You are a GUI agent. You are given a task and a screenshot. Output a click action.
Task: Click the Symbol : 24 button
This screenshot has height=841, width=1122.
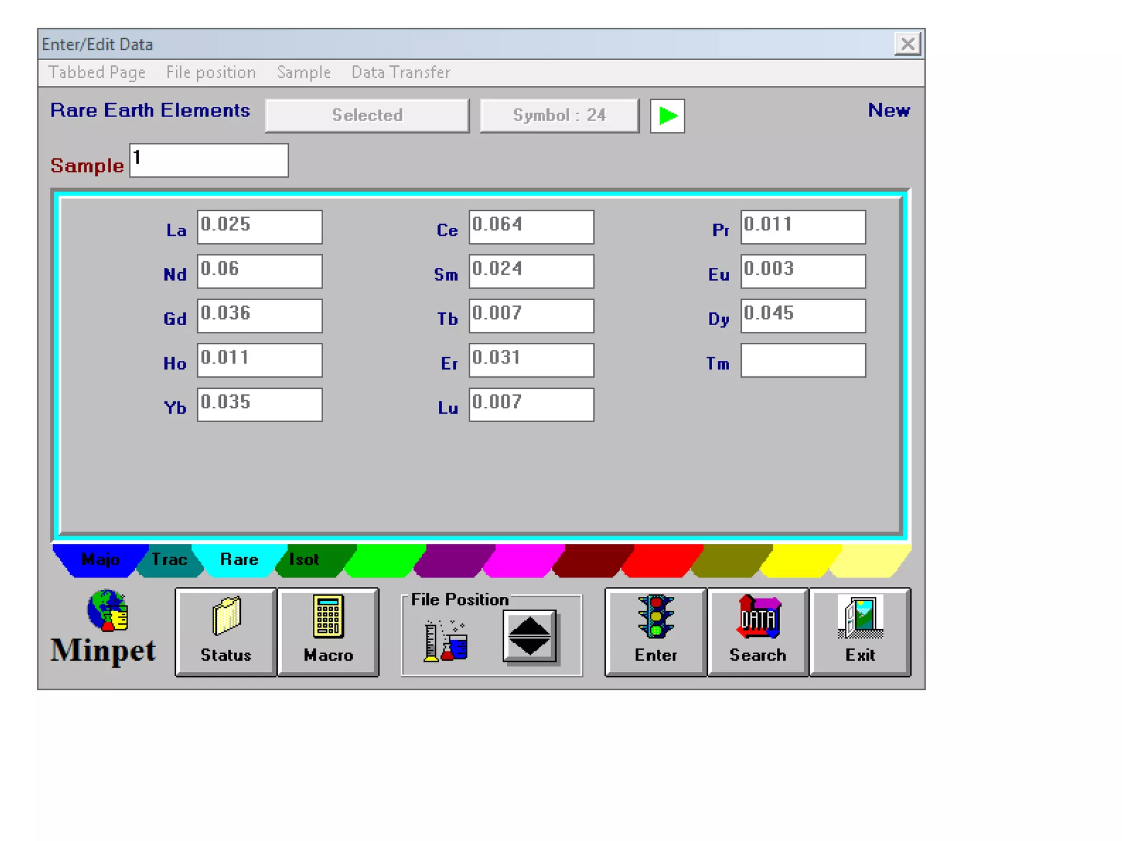(x=559, y=115)
